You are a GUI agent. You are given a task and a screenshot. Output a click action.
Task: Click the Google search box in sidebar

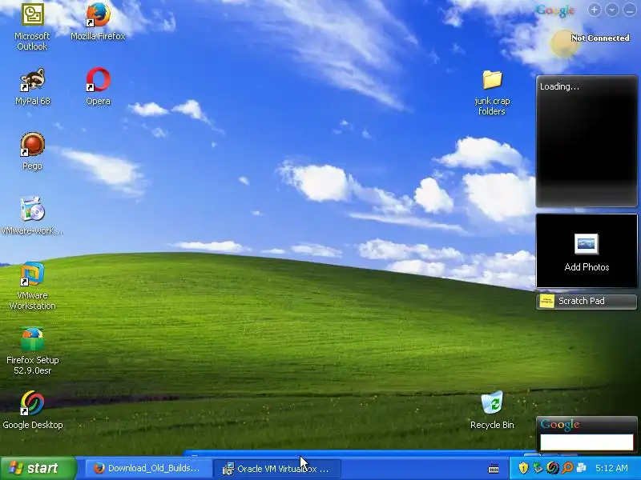coord(587,442)
